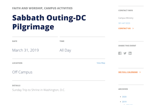Open the Contact Us link
This screenshot has width=158, height=105.
(125, 28)
